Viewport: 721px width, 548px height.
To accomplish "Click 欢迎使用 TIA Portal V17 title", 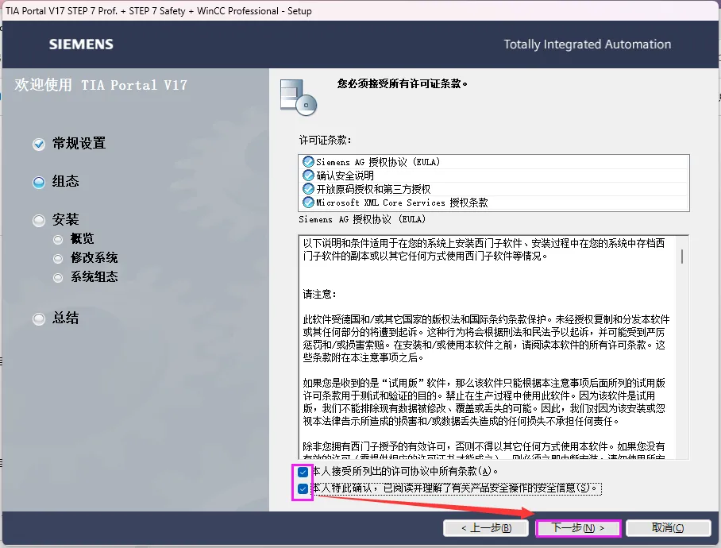I will (101, 85).
